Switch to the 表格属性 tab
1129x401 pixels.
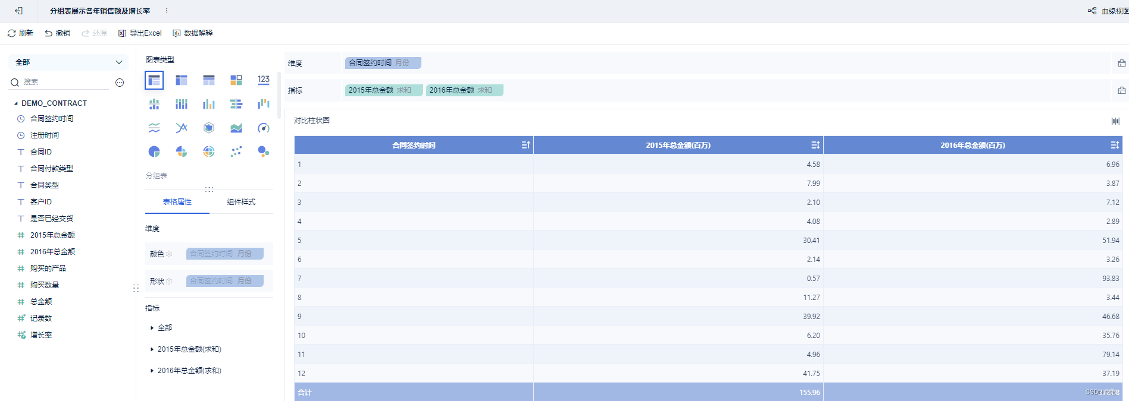pos(177,202)
